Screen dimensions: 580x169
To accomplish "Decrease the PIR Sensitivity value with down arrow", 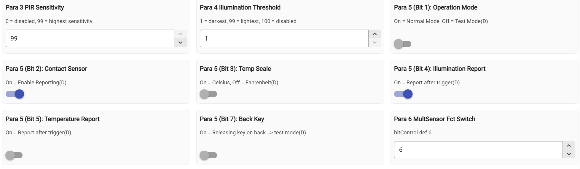I will coord(180,43).
